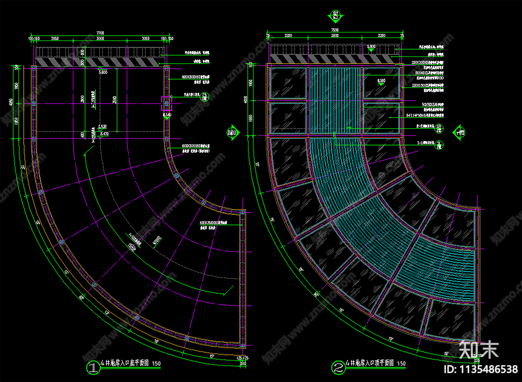Select the 300 dimension below the bottom plan
This screenshot has height=382, width=522.
pos(243,363)
